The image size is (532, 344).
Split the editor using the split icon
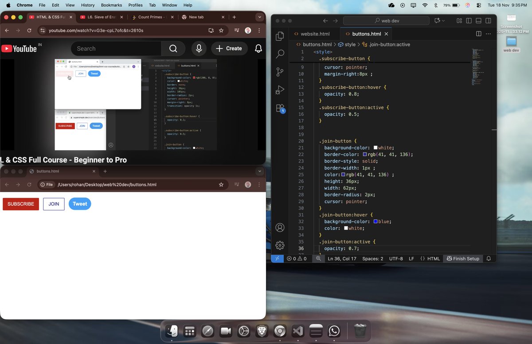pos(478,33)
